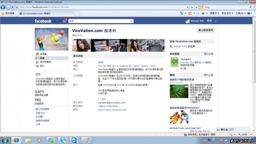Click the blue Help question mark icon
256x144 pixels.
pos(249,13)
